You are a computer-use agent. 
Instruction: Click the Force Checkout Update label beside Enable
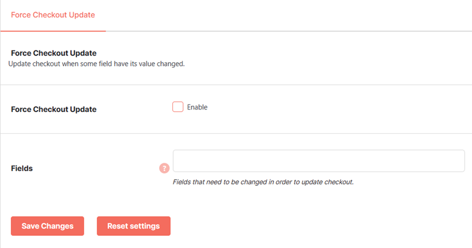(54, 109)
